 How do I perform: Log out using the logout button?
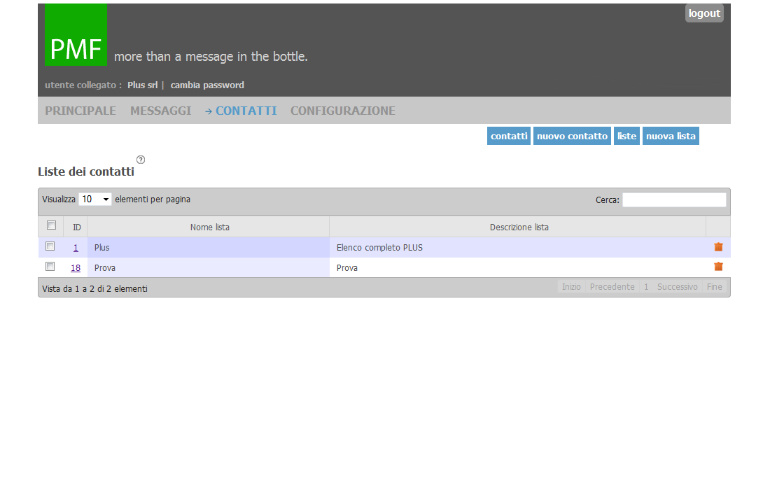click(x=704, y=13)
